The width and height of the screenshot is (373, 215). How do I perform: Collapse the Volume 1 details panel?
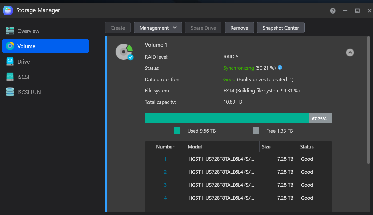pyautogui.click(x=350, y=53)
